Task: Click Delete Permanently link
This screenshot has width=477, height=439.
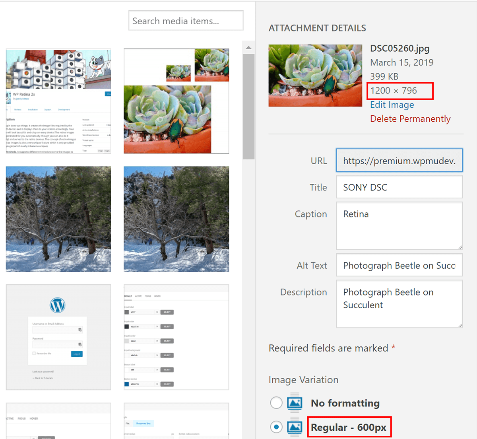Action: (410, 119)
